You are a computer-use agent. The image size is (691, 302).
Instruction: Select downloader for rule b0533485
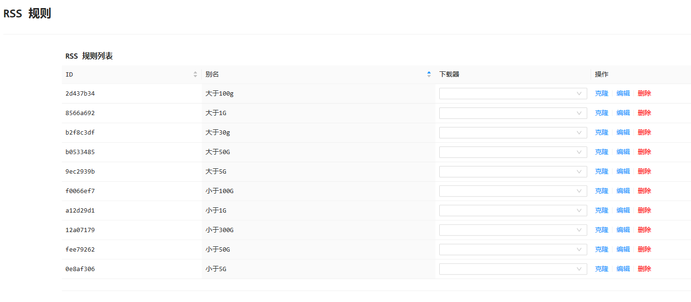tap(513, 152)
